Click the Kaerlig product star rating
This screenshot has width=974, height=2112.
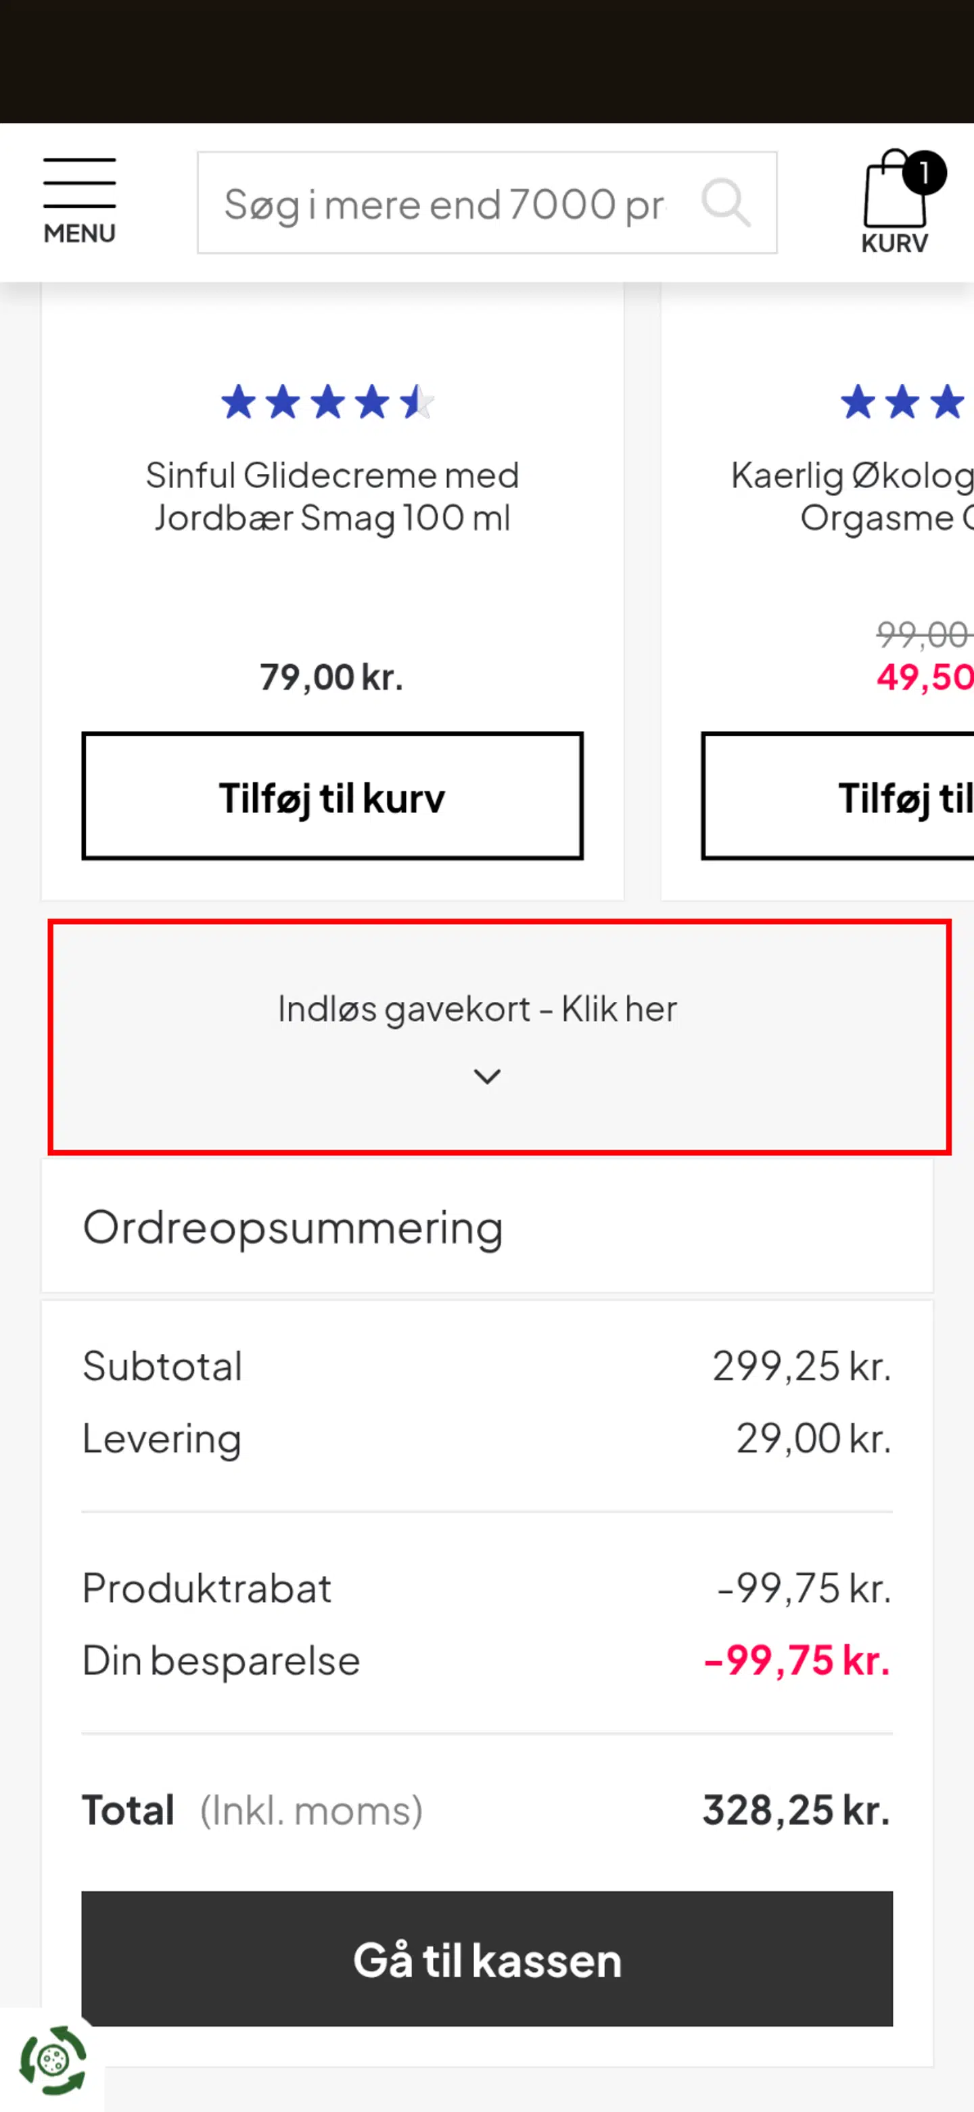(x=905, y=401)
